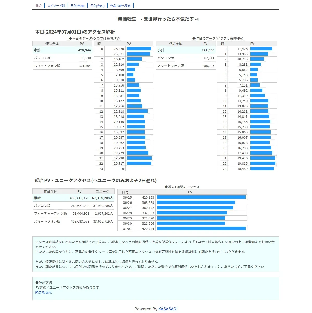
Task: Click フィーチャーフォン版 PV 59,404,921
Action: 81,214
